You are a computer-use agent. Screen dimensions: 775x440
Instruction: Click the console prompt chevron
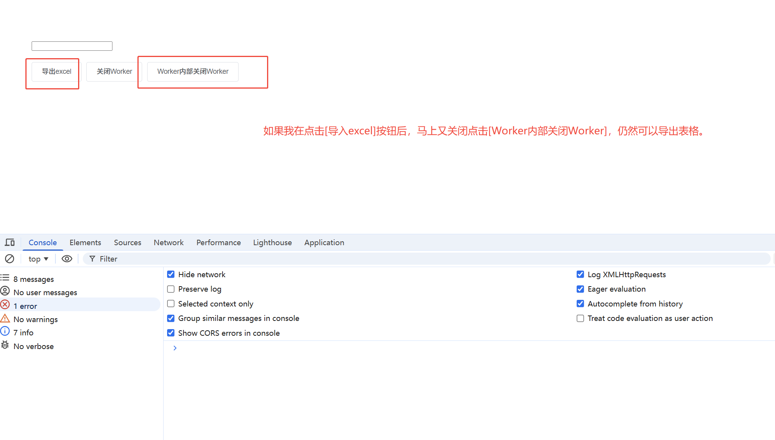175,348
